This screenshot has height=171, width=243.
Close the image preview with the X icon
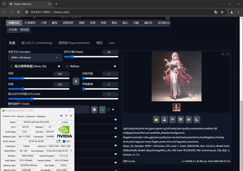pos(227,54)
